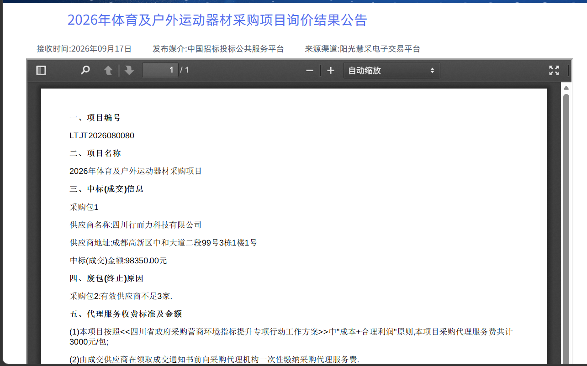Click the 来源渠道:阳光慧采电子交易平台 label
The height and width of the screenshot is (366, 587).
[x=363, y=49]
